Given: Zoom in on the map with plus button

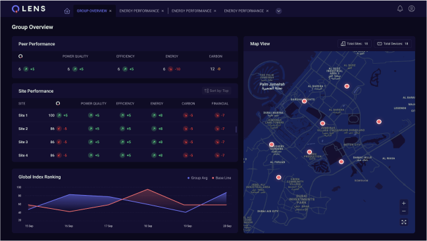Looking at the screenshot, I should (404, 203).
